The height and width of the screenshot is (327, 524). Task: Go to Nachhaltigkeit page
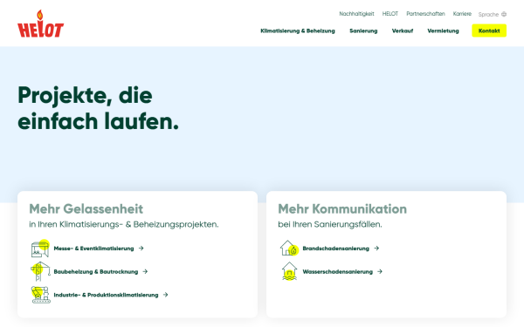[x=356, y=14]
